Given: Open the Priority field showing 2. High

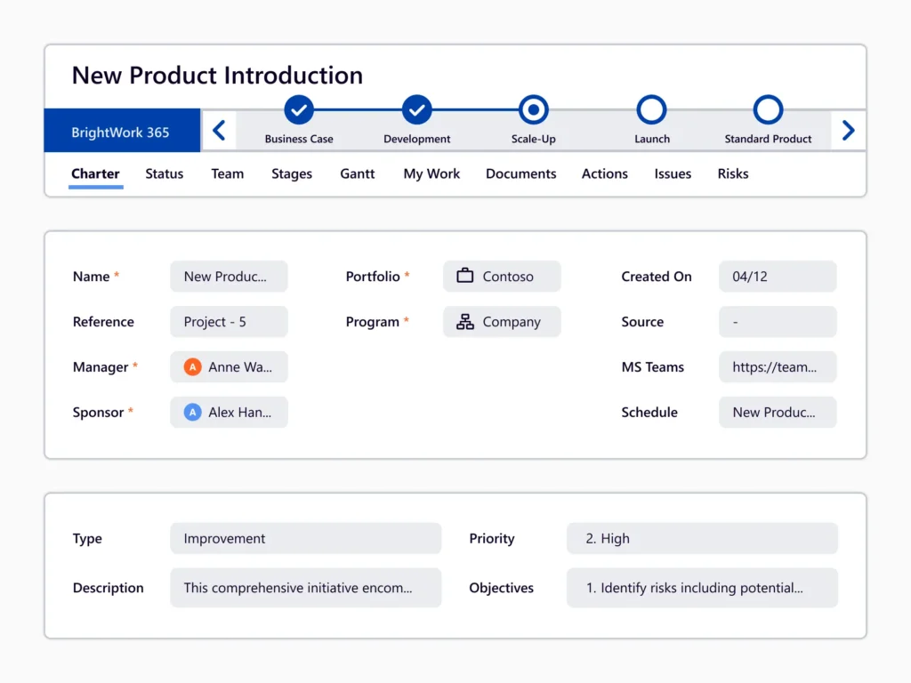Looking at the screenshot, I should click(702, 538).
